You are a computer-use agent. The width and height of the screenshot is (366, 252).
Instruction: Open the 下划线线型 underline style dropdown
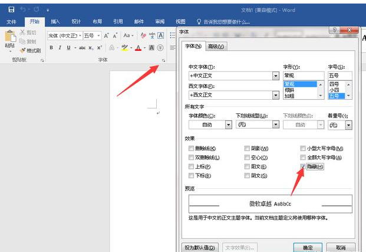[275, 125]
